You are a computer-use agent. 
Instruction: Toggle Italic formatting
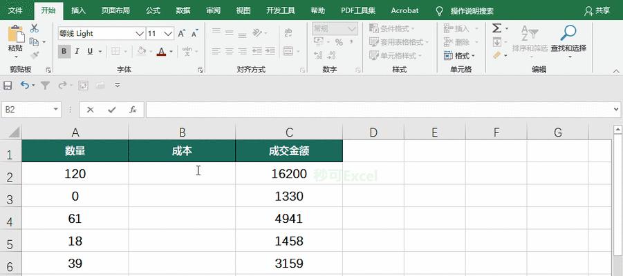(x=77, y=51)
